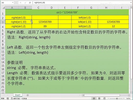
Task: Click the 参数说明 heading text
Action: 15,63
